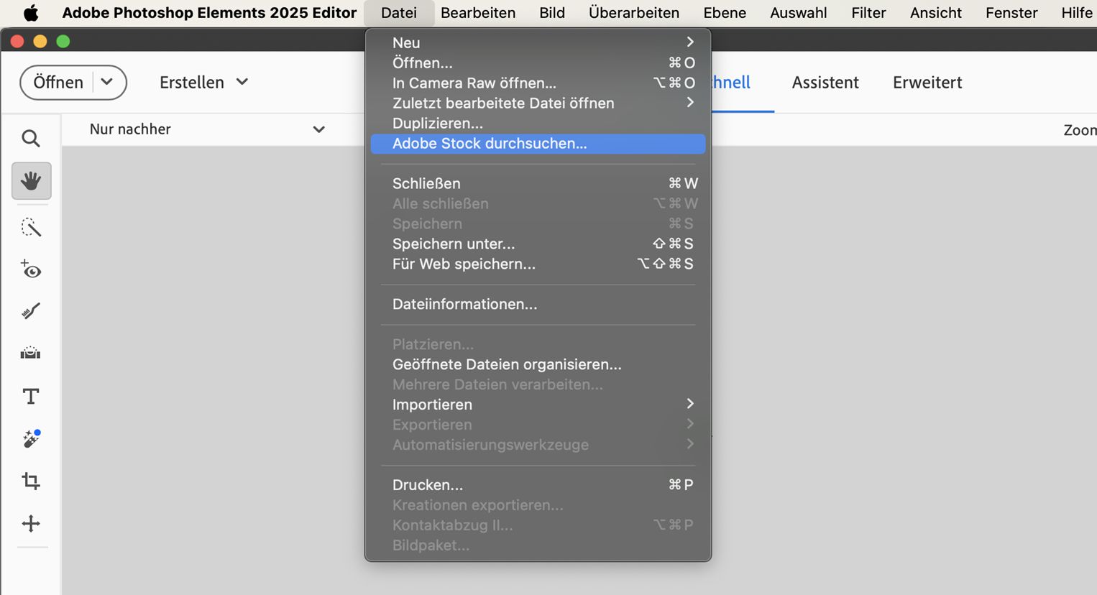Screen dimensions: 1097x595
Task: Choose Öffnen... from the Datei menu
Action: tap(538, 63)
